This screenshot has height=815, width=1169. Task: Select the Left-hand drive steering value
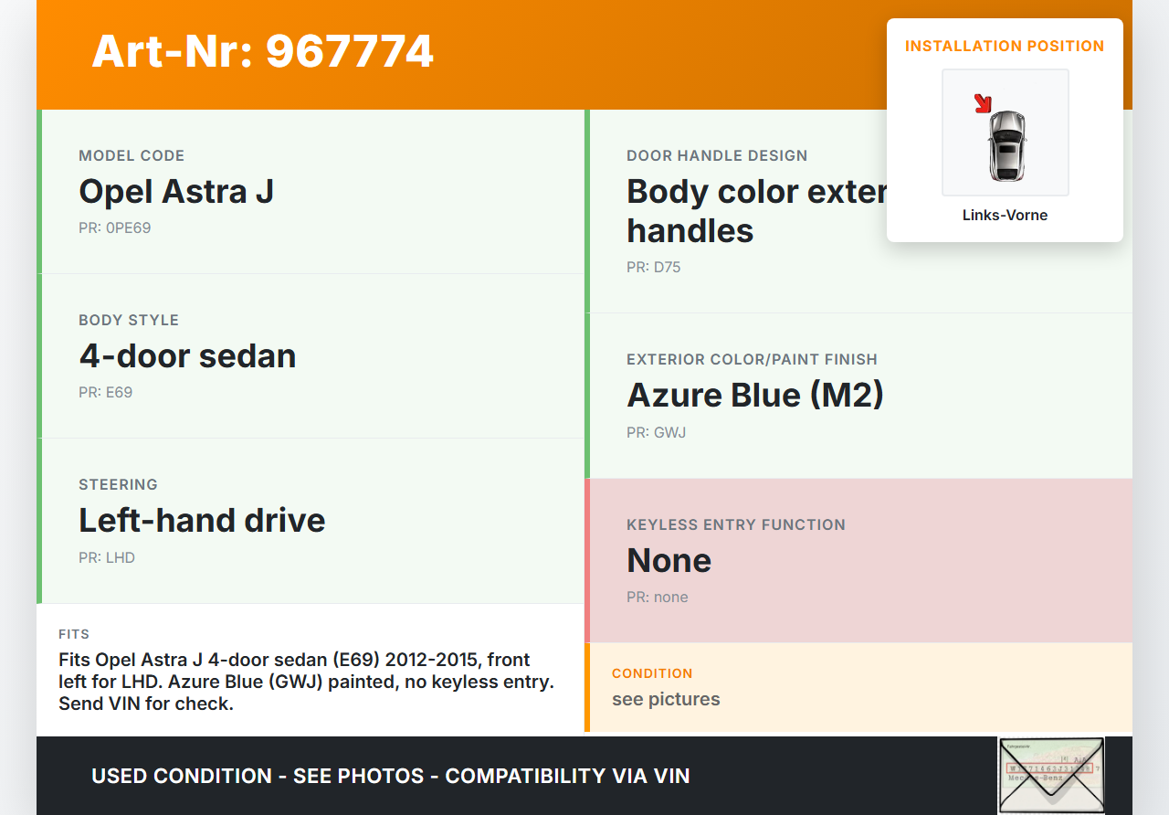click(x=202, y=520)
